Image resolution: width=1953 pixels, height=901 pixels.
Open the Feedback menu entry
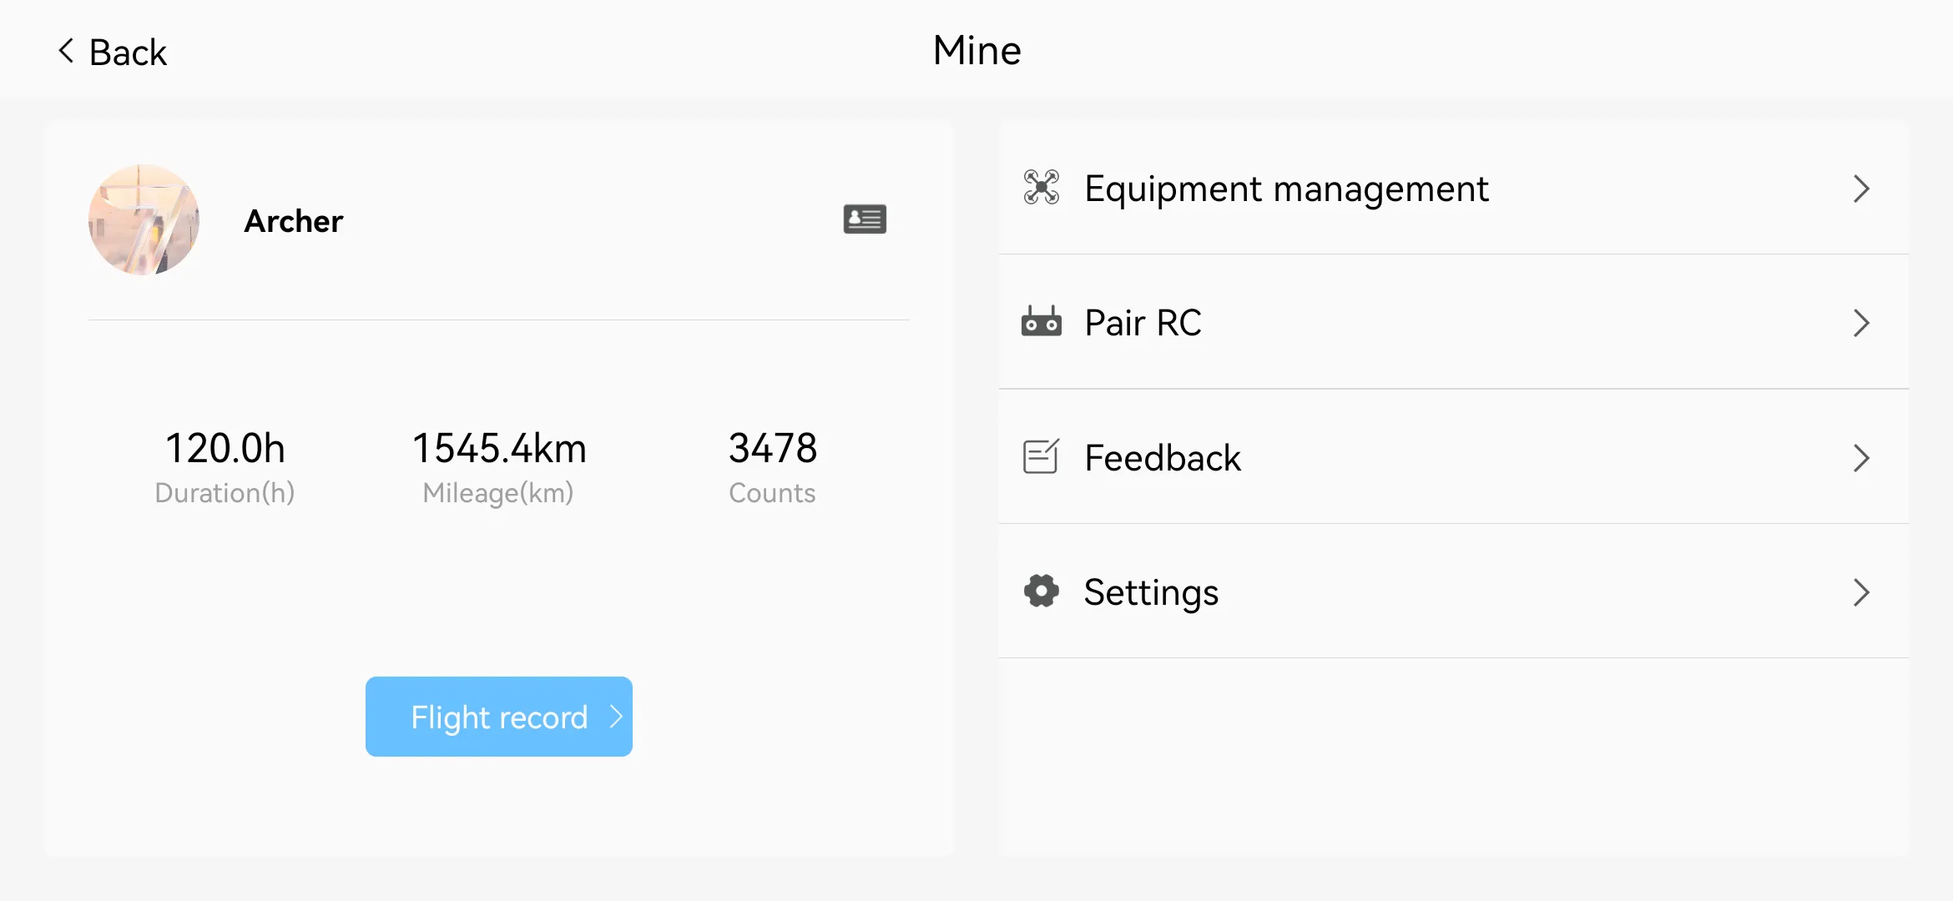1454,457
